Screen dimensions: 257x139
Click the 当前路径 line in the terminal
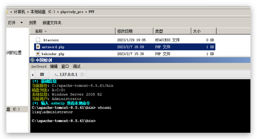(73, 86)
